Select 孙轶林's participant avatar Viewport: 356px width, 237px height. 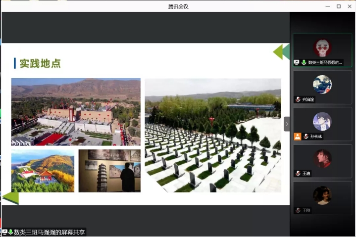coord(322,122)
